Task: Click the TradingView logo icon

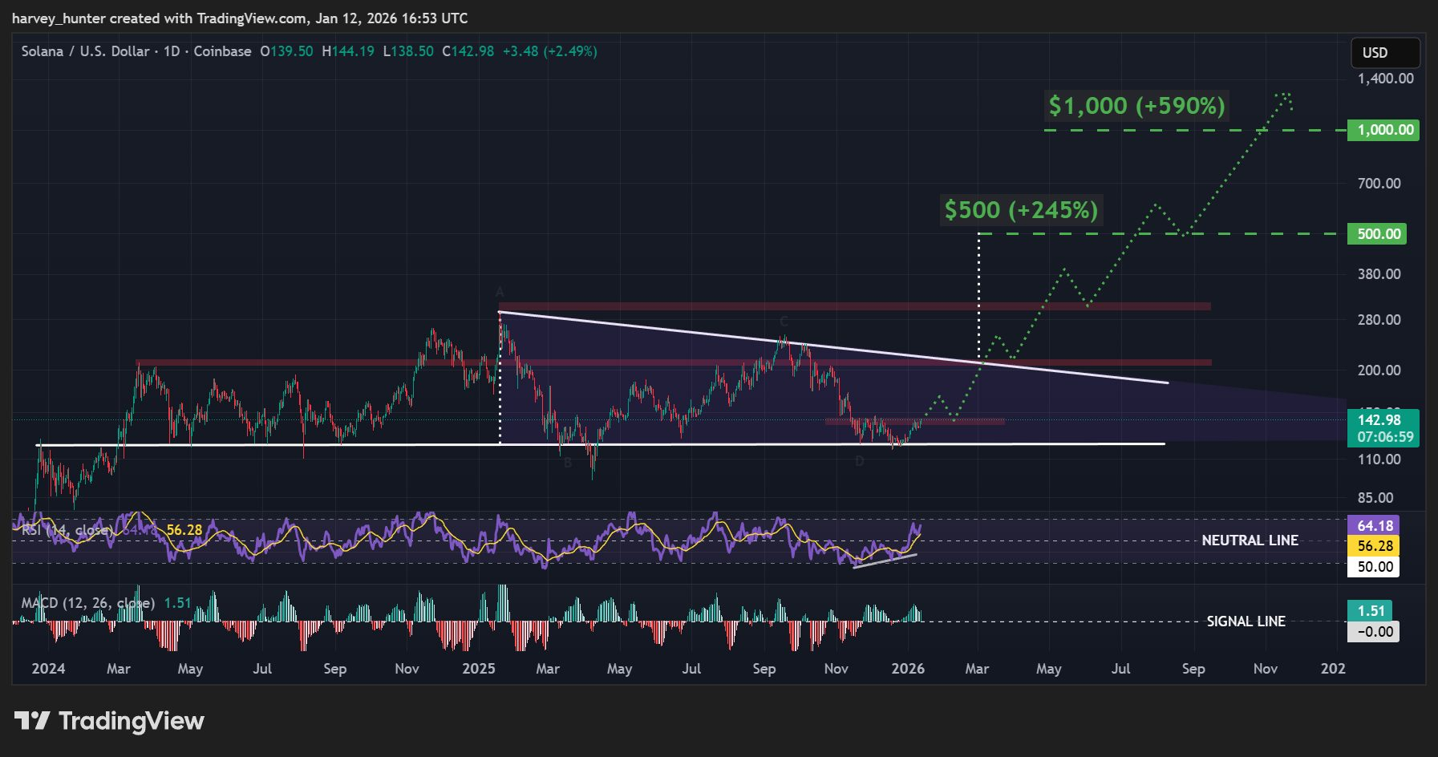Action: (32, 721)
